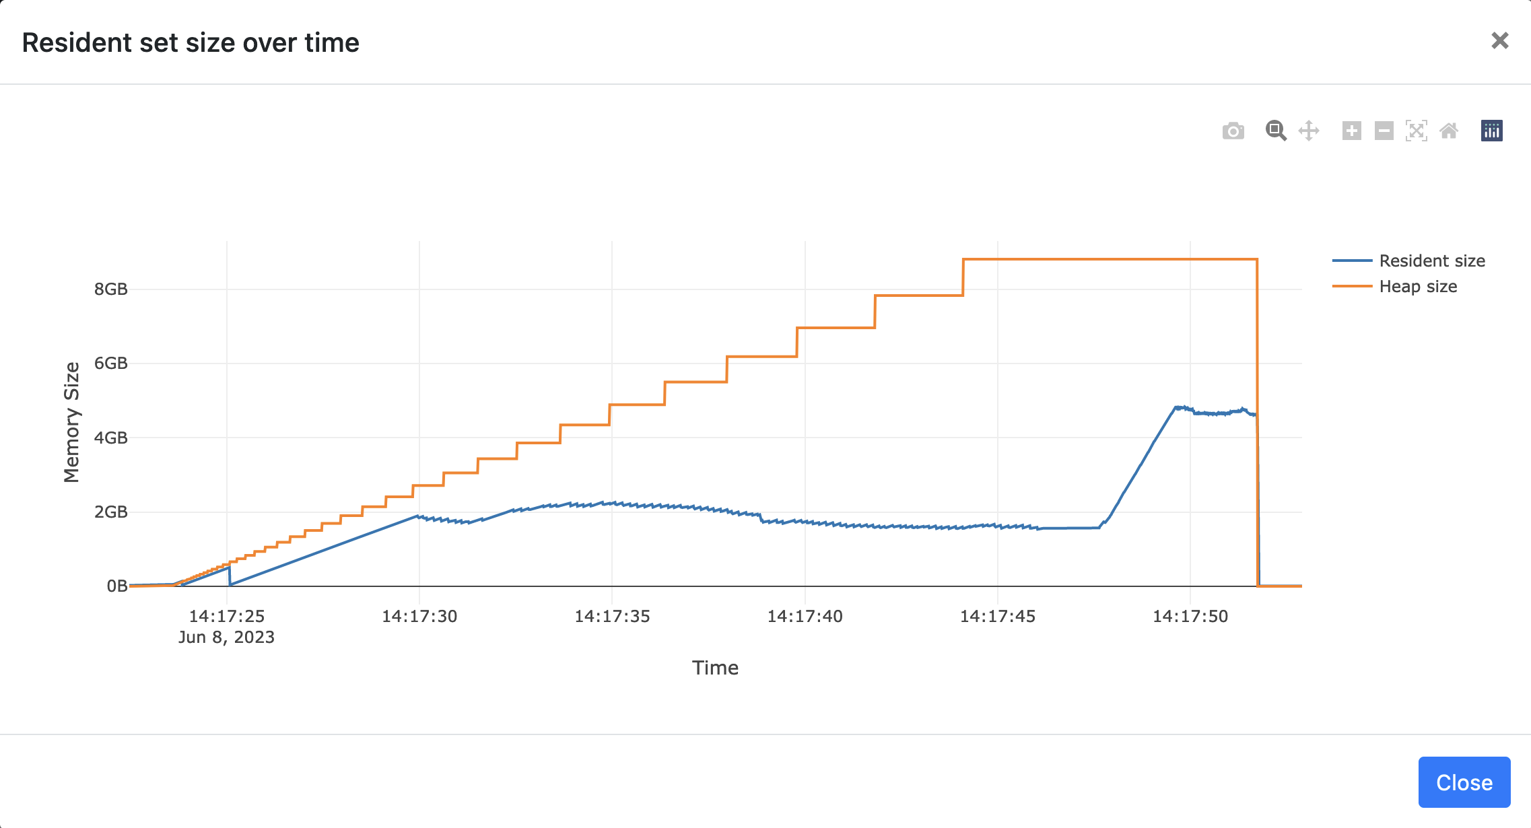Reset axes with the home icon

(1449, 131)
